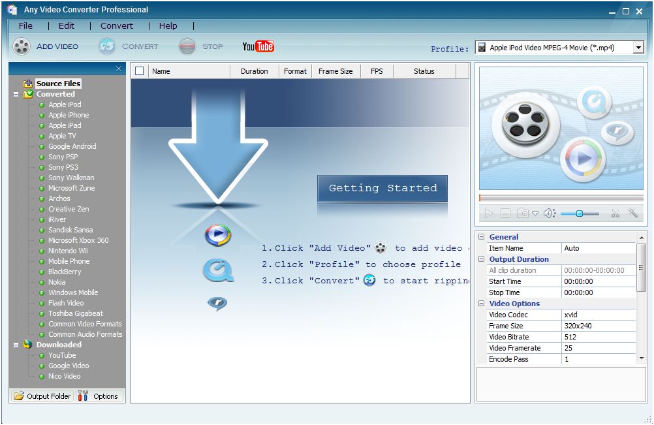Screen dimensions: 654x425
Task: Select BlackBerry in the tree
Action: [65, 272]
